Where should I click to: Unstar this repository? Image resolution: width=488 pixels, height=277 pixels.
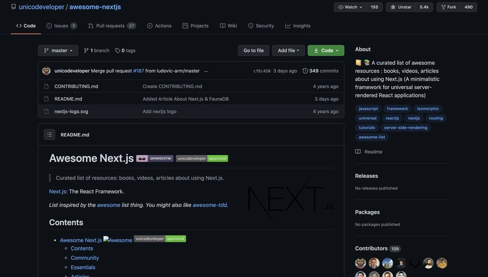click(x=401, y=7)
